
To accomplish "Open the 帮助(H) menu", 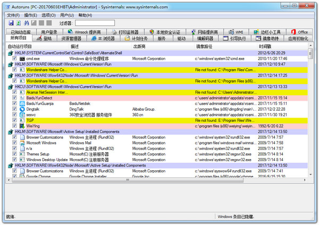I will pos(86,15).
